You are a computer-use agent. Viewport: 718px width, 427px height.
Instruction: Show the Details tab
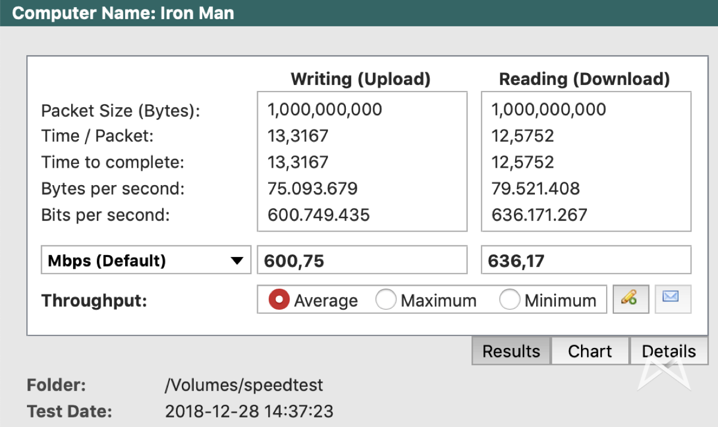pos(669,352)
